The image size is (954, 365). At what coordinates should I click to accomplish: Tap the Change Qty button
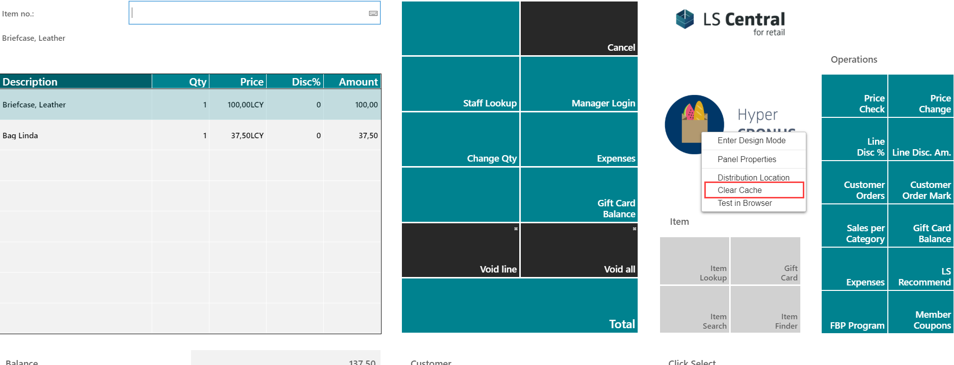pos(461,139)
